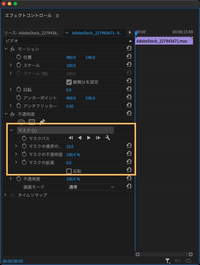Click the マスクの境界のぼかし value 10.0
This screenshot has width=200, height=265.
70,146
